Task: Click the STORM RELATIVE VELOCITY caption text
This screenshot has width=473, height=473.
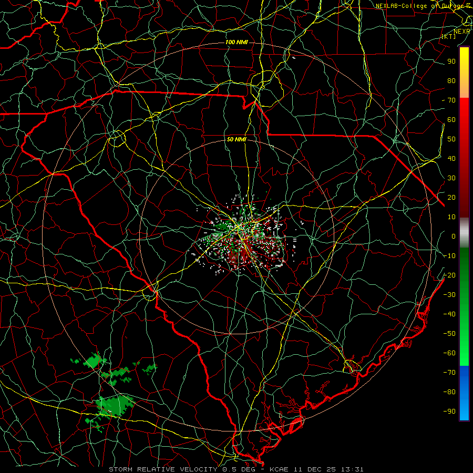Action: 163,469
